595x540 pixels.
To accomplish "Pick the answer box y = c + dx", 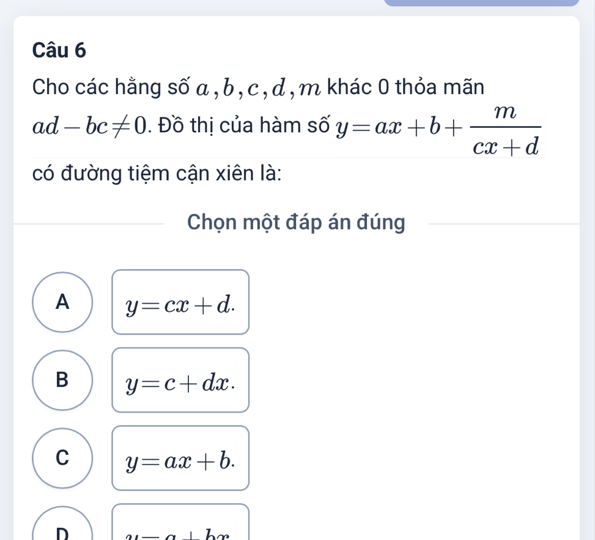I will [180, 380].
